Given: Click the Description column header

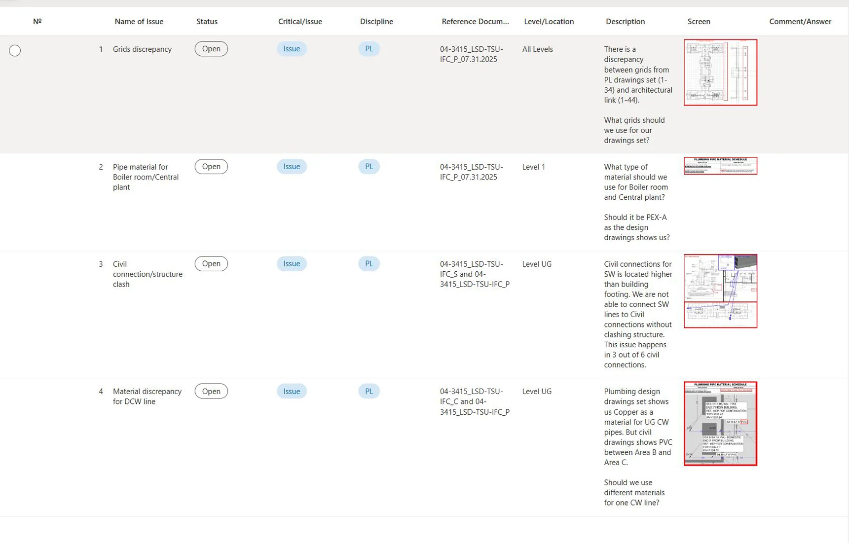Looking at the screenshot, I should point(625,21).
